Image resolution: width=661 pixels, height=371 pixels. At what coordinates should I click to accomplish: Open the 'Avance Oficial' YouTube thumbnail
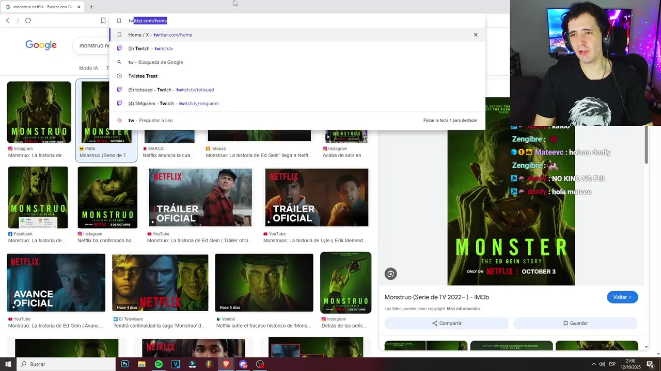(56, 282)
